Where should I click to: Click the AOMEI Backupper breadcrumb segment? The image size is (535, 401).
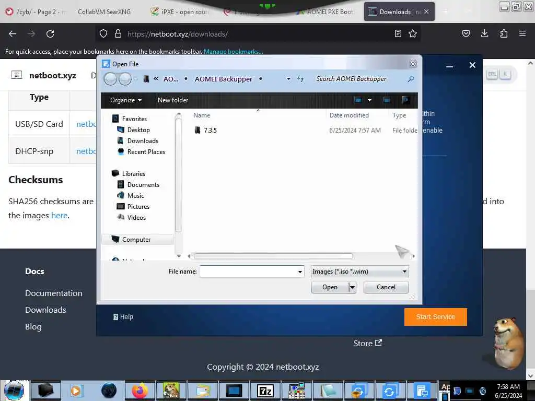224,79
